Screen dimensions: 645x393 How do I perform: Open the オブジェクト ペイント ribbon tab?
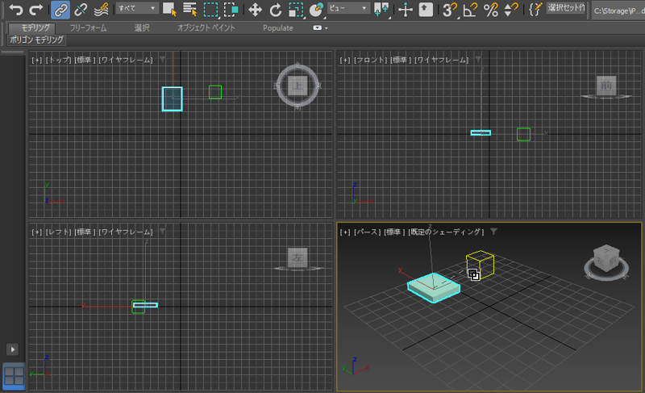click(x=206, y=27)
